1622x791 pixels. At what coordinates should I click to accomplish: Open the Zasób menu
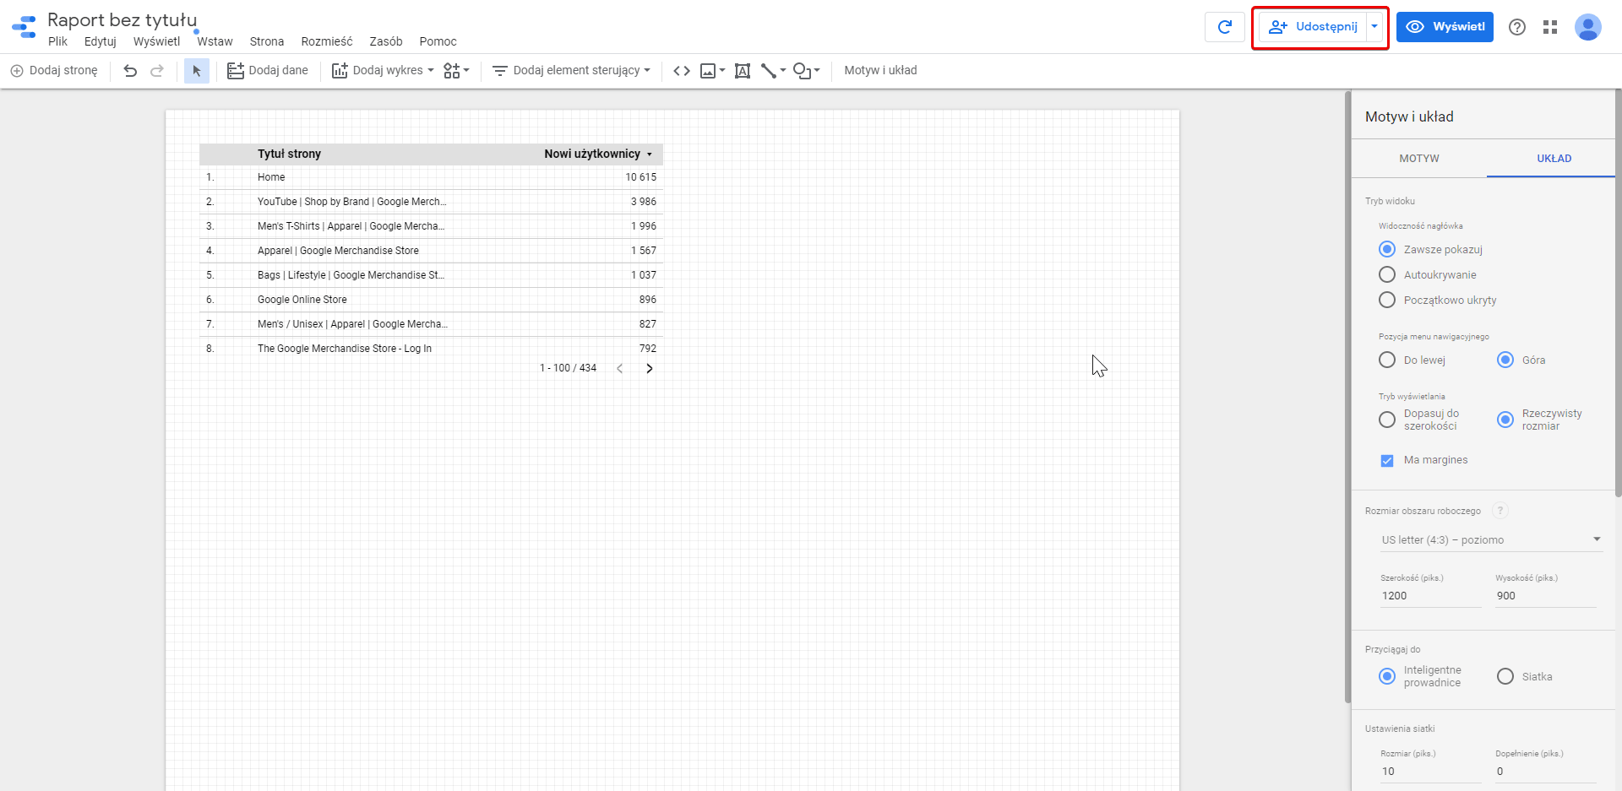pyautogui.click(x=386, y=41)
